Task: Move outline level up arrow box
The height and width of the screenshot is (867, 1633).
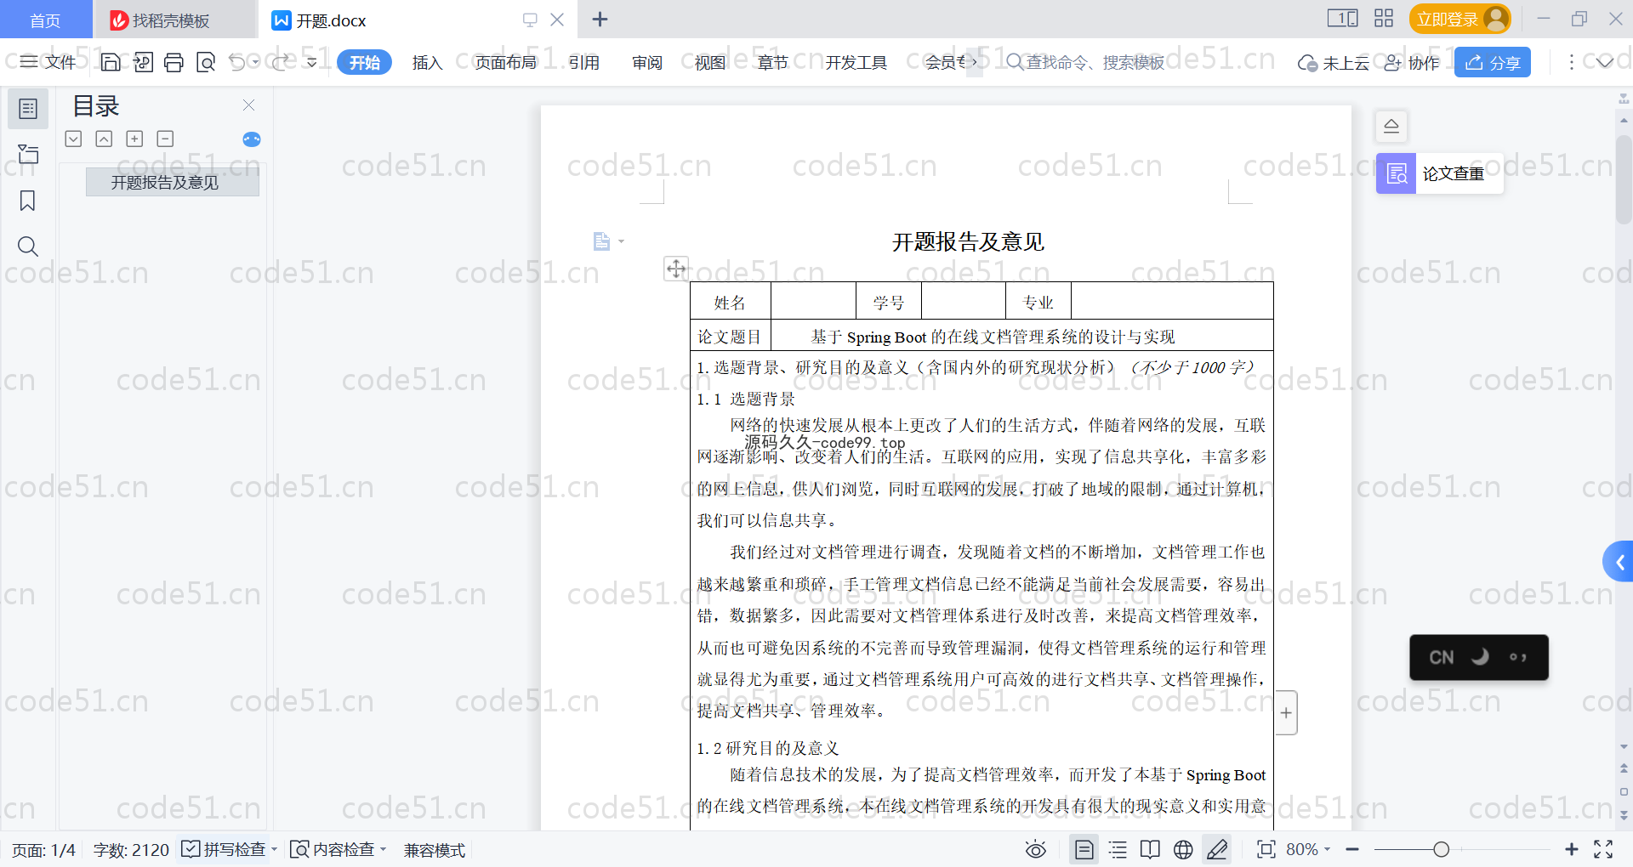Action: point(104,139)
